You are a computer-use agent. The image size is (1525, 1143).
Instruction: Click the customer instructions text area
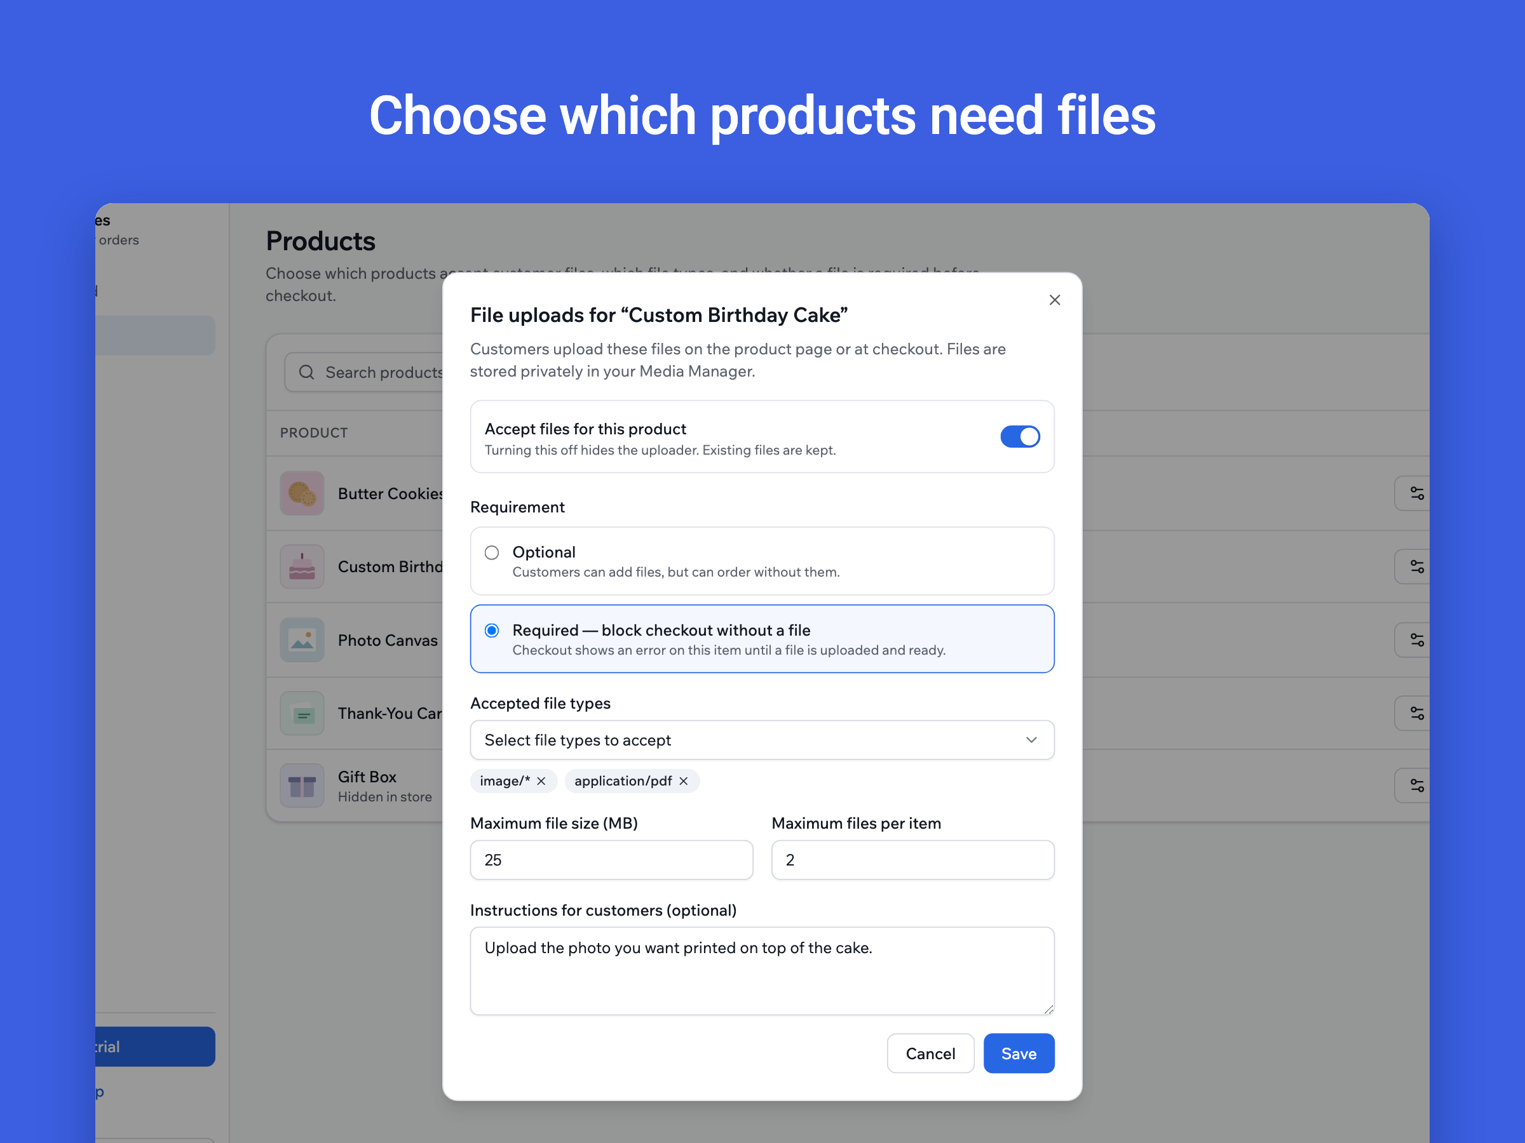coord(762,970)
